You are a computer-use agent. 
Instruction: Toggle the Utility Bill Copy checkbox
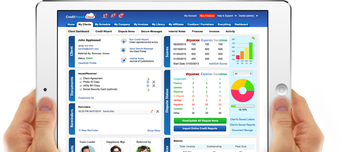pyautogui.click(x=81, y=86)
